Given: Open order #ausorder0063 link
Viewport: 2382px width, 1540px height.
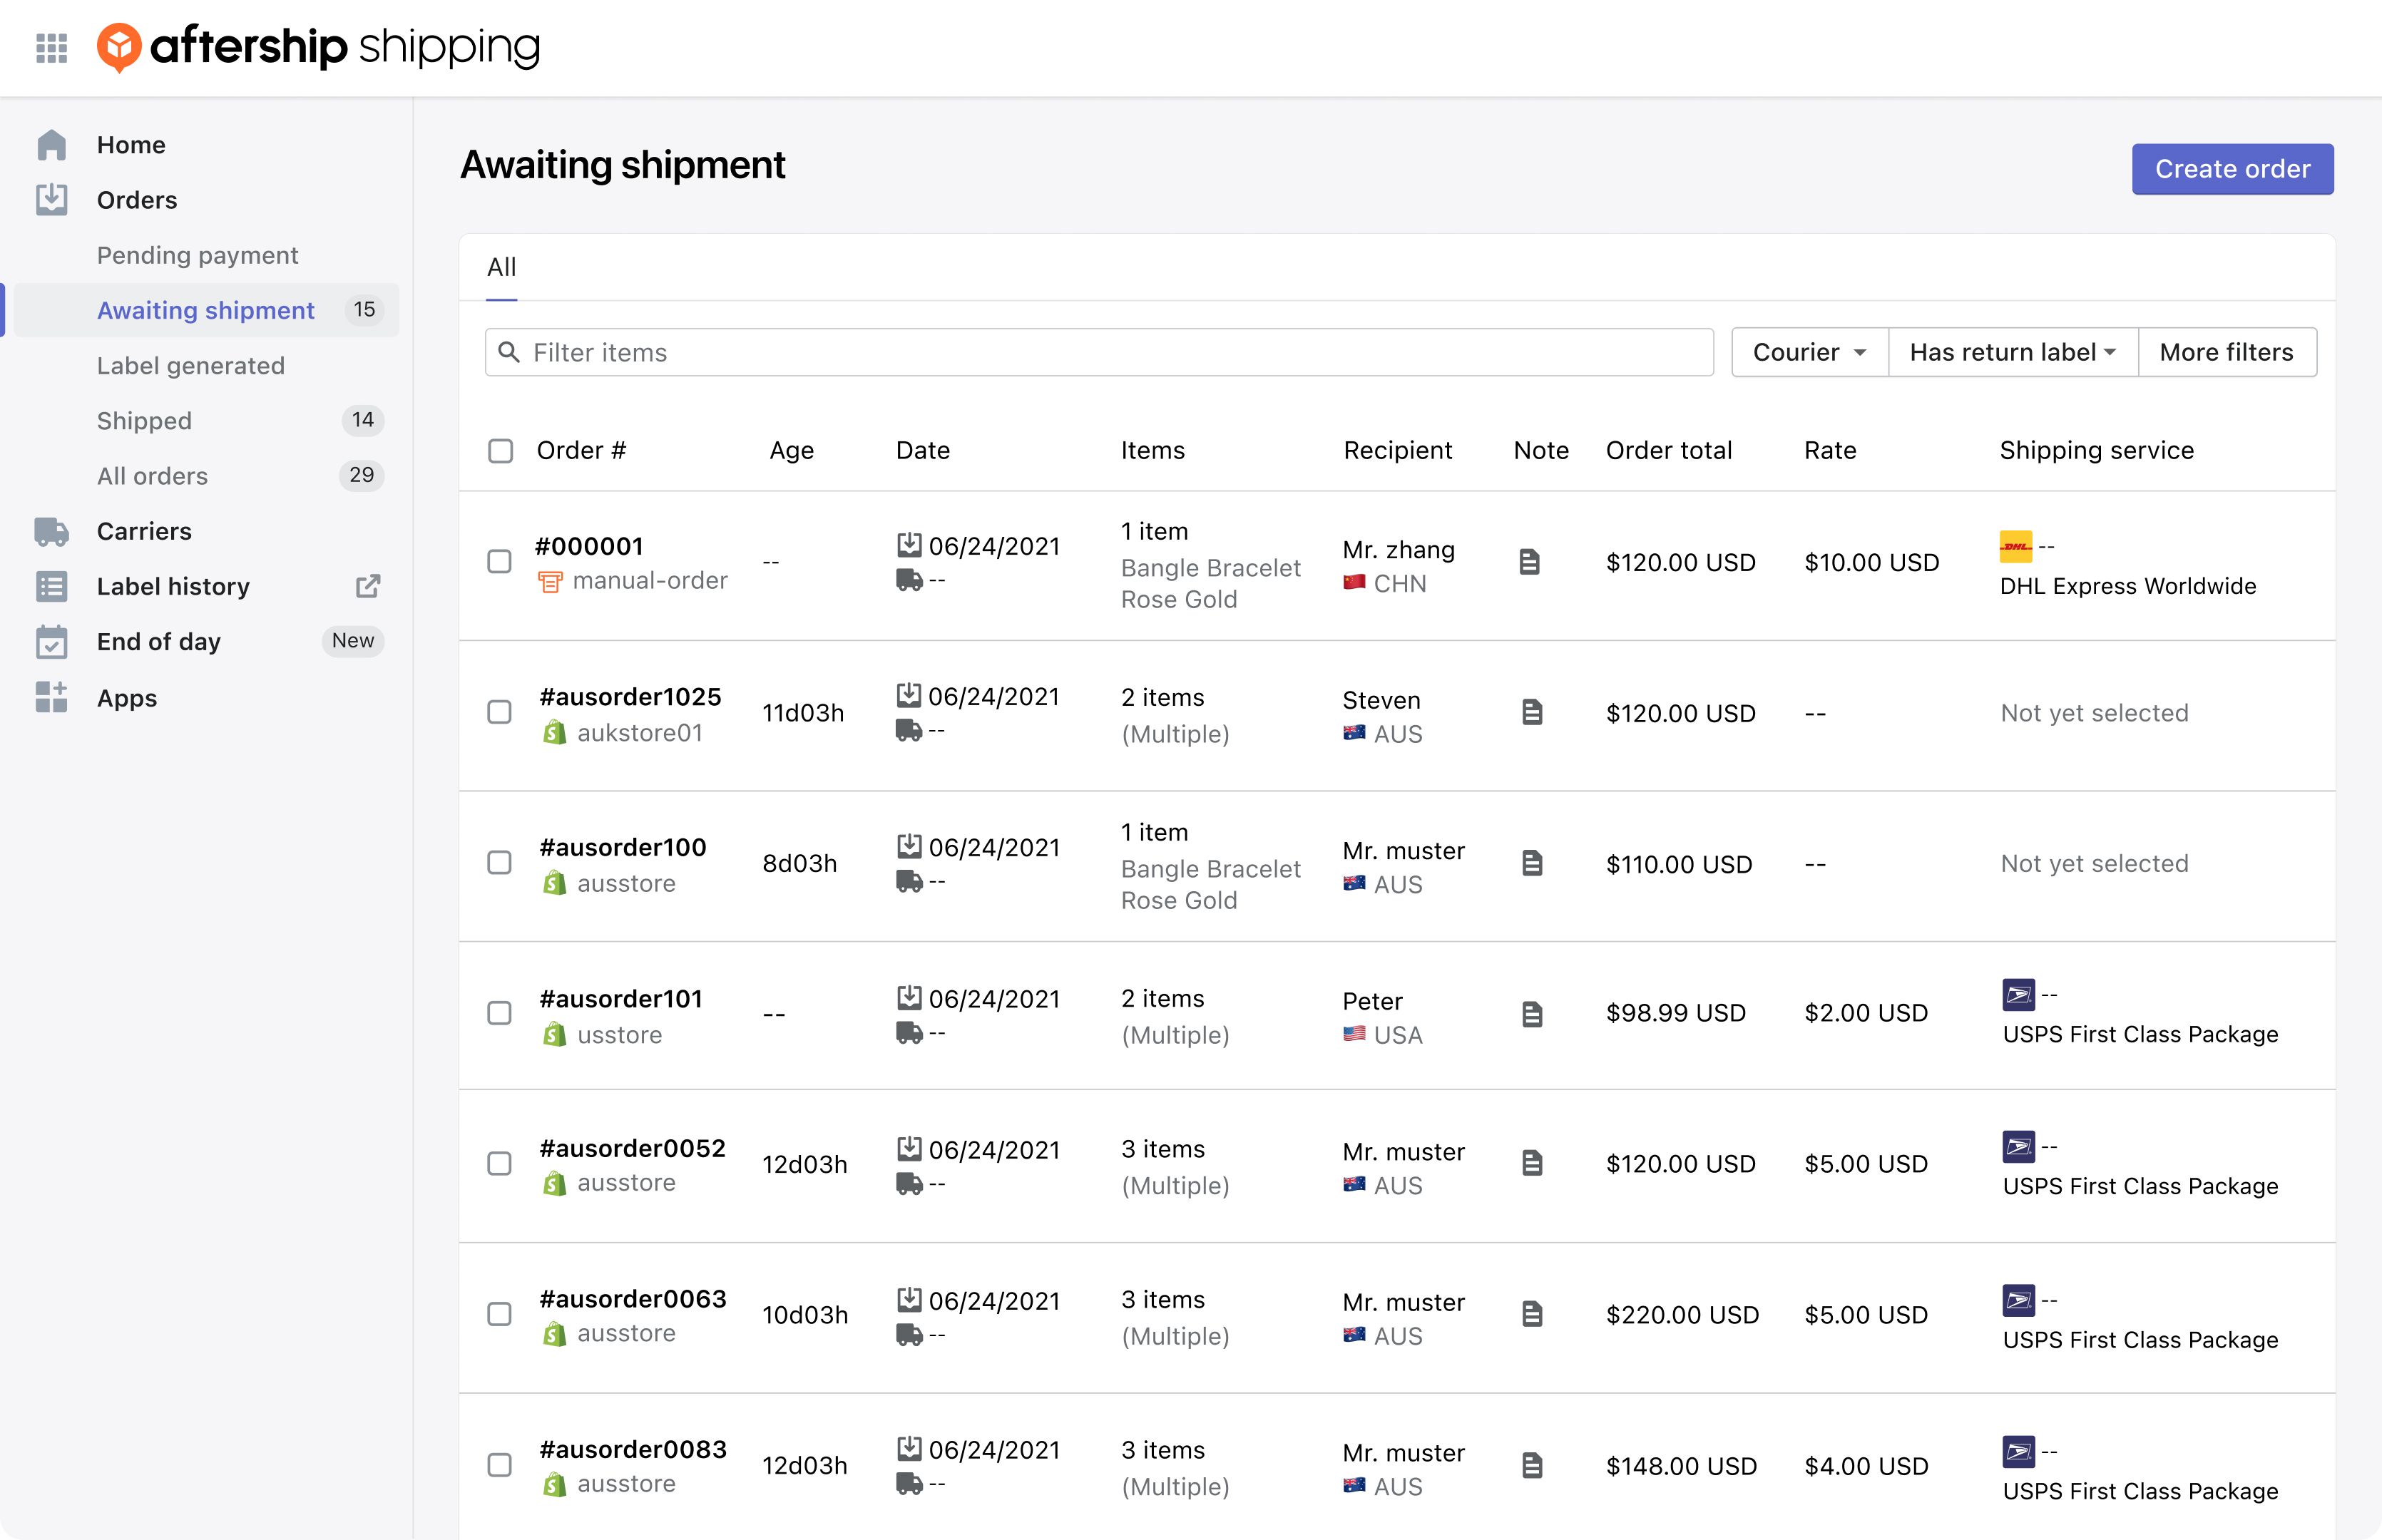Looking at the screenshot, I should [x=633, y=1299].
